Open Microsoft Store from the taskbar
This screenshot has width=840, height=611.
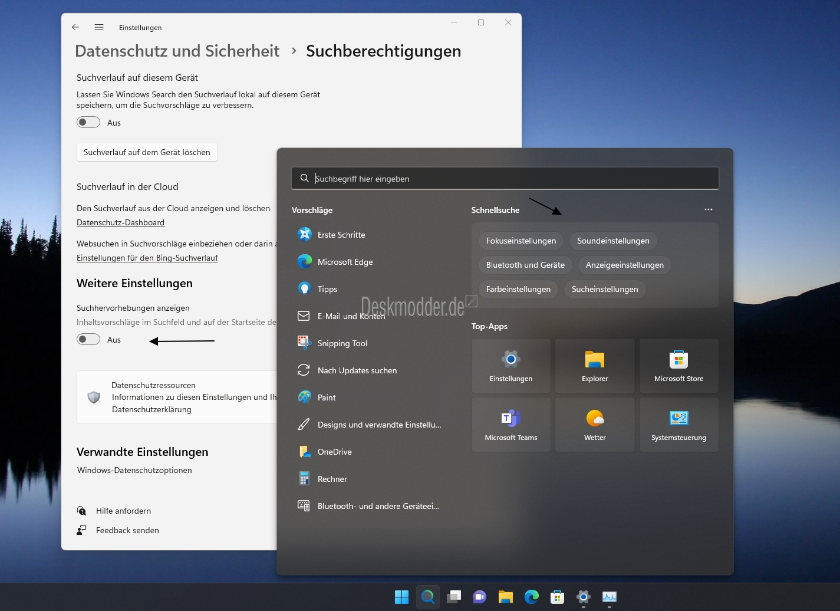click(558, 597)
